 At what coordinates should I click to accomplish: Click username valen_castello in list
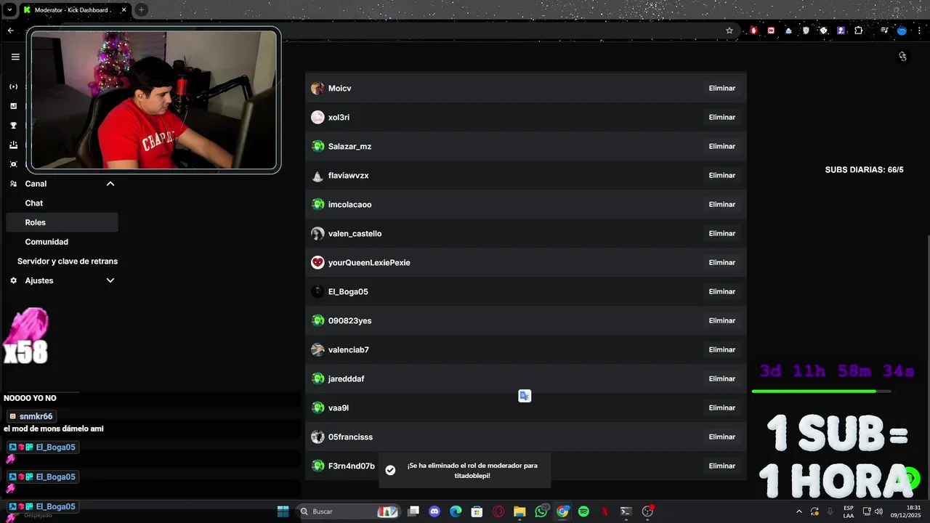(x=355, y=233)
